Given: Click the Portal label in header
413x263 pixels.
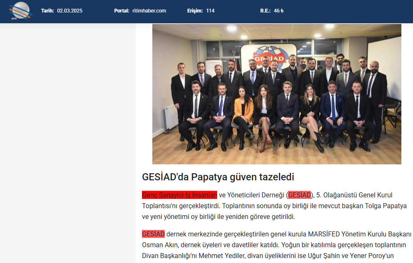Looking at the screenshot, I should coord(122,11).
